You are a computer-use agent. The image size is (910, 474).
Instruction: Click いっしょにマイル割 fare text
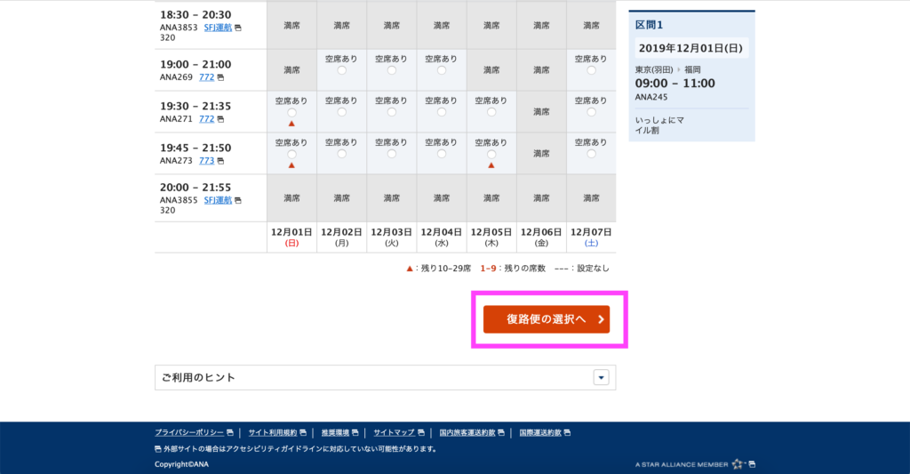[x=660, y=125]
